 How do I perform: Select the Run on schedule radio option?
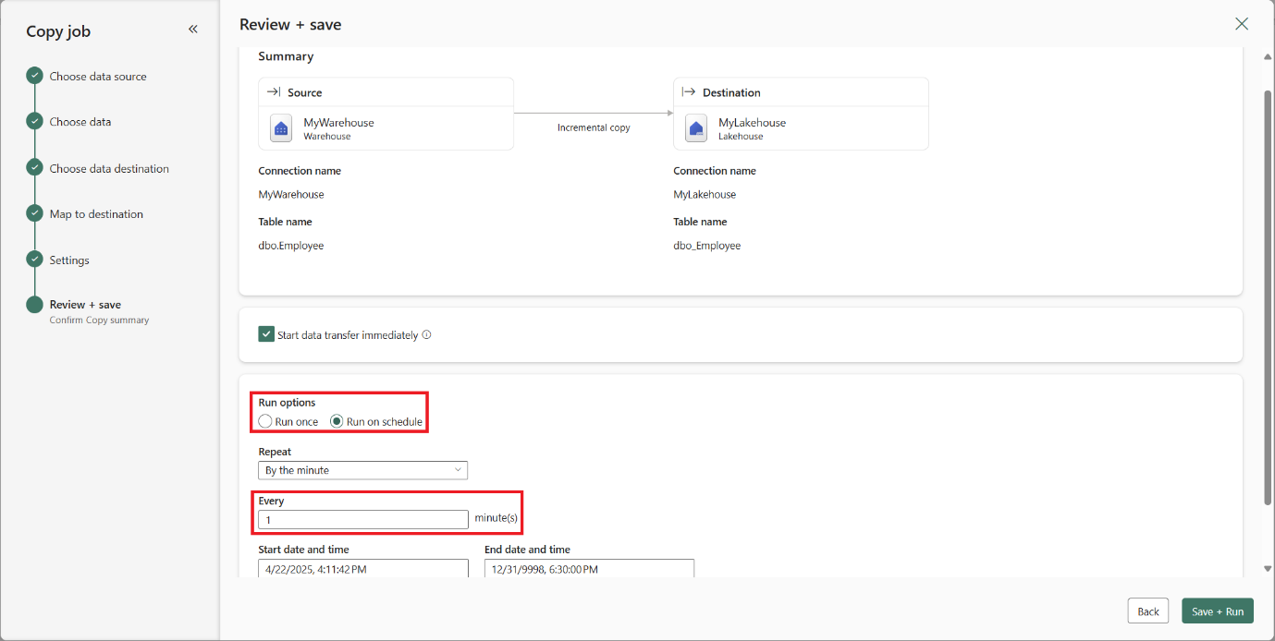[x=337, y=422]
